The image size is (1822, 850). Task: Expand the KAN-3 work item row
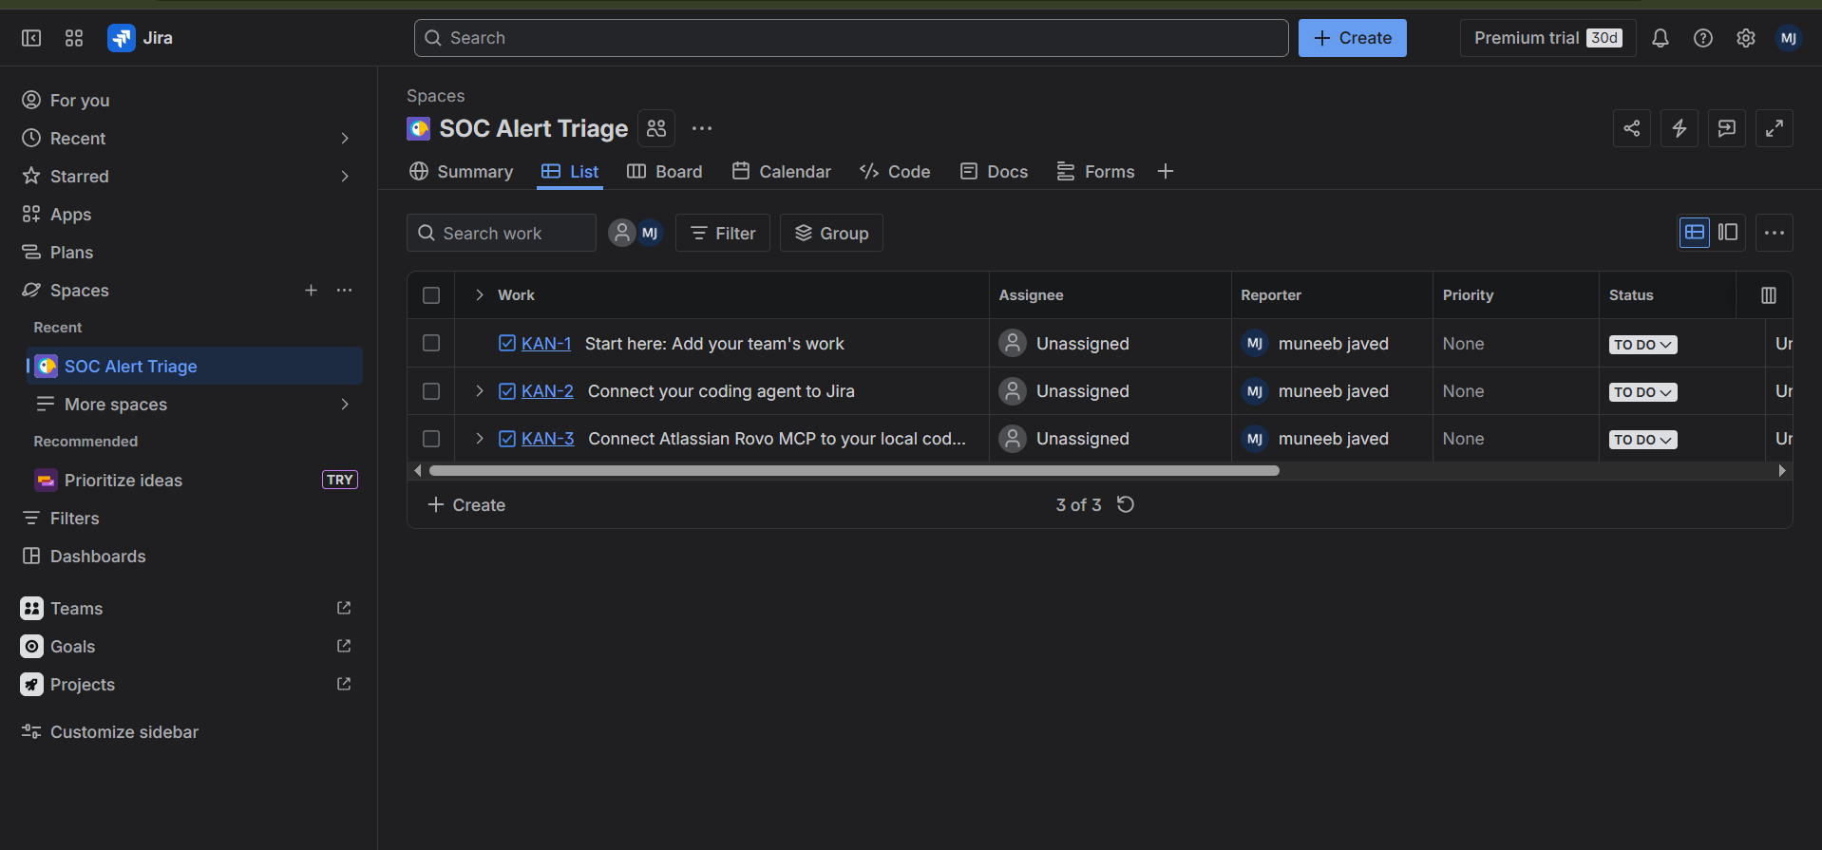pos(480,438)
